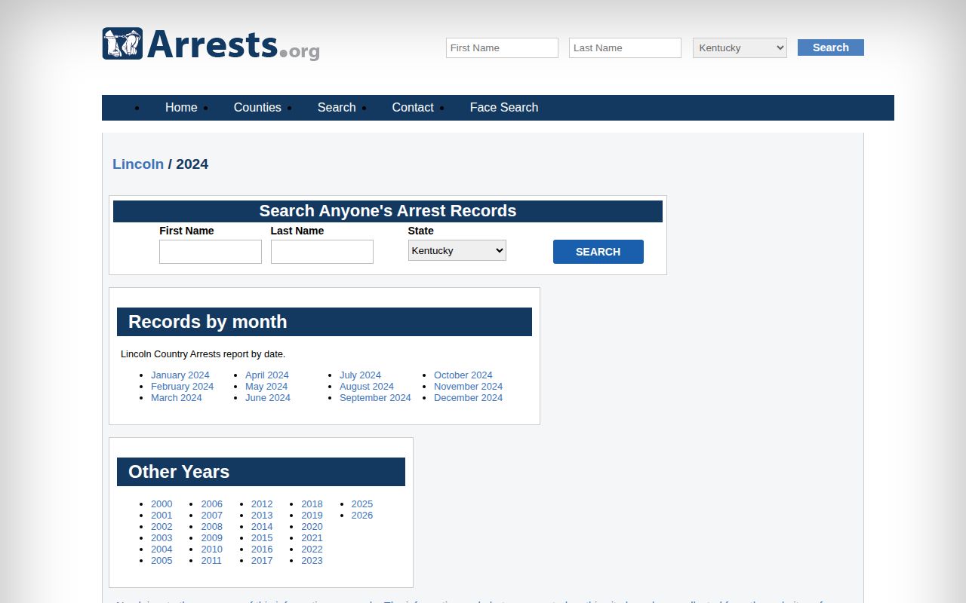Follow the Lincoln breadcrumb link

[138, 164]
